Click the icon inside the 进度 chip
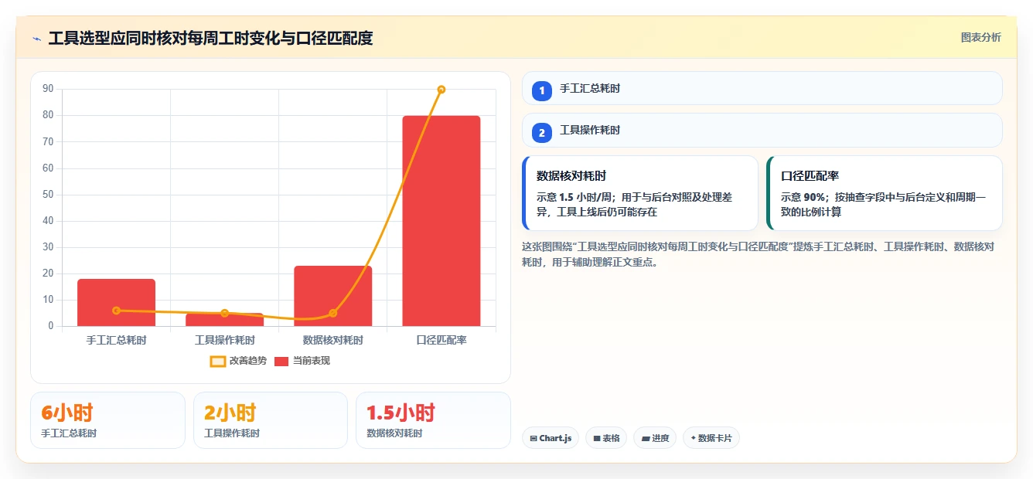The width and height of the screenshot is (1033, 479). click(x=645, y=439)
